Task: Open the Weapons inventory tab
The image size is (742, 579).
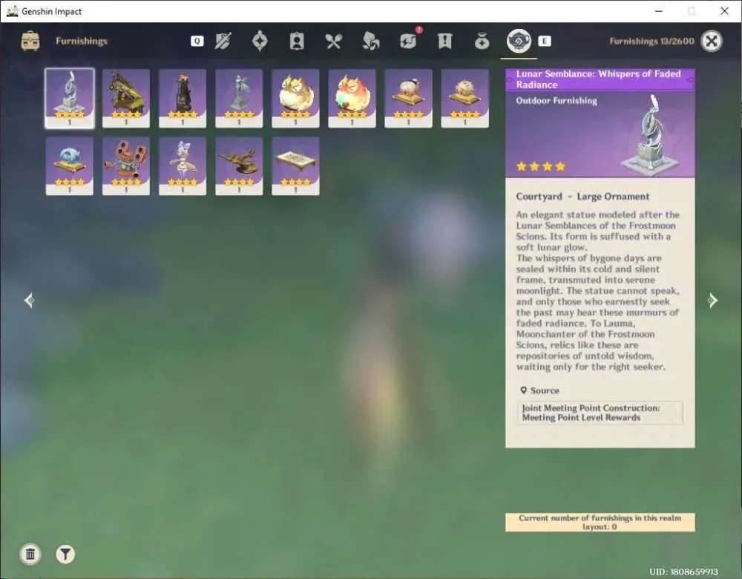Action: tap(223, 41)
